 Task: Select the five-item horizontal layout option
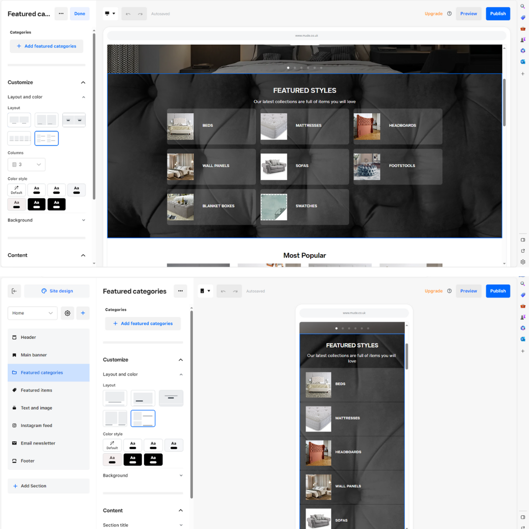point(19,138)
